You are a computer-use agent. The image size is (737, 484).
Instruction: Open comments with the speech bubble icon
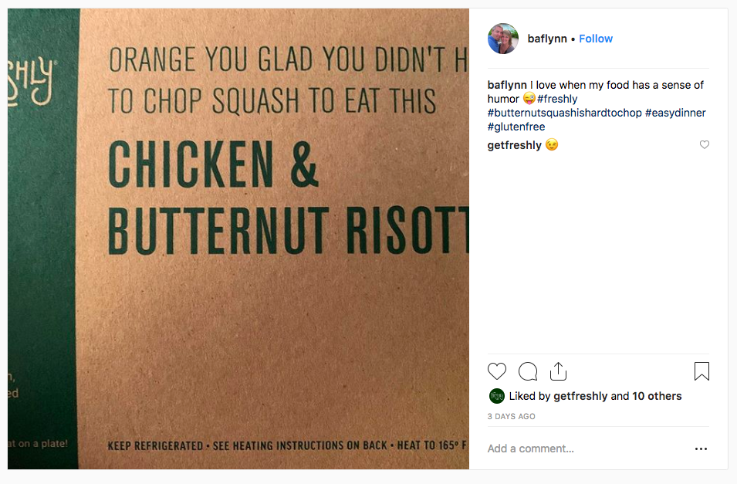pyautogui.click(x=528, y=371)
